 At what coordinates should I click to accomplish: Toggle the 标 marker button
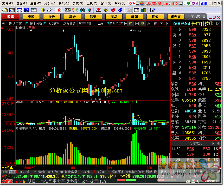(x=130, y=24)
